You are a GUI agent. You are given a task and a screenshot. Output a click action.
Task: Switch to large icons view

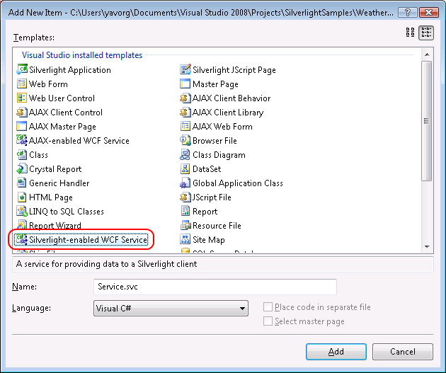pyautogui.click(x=410, y=33)
